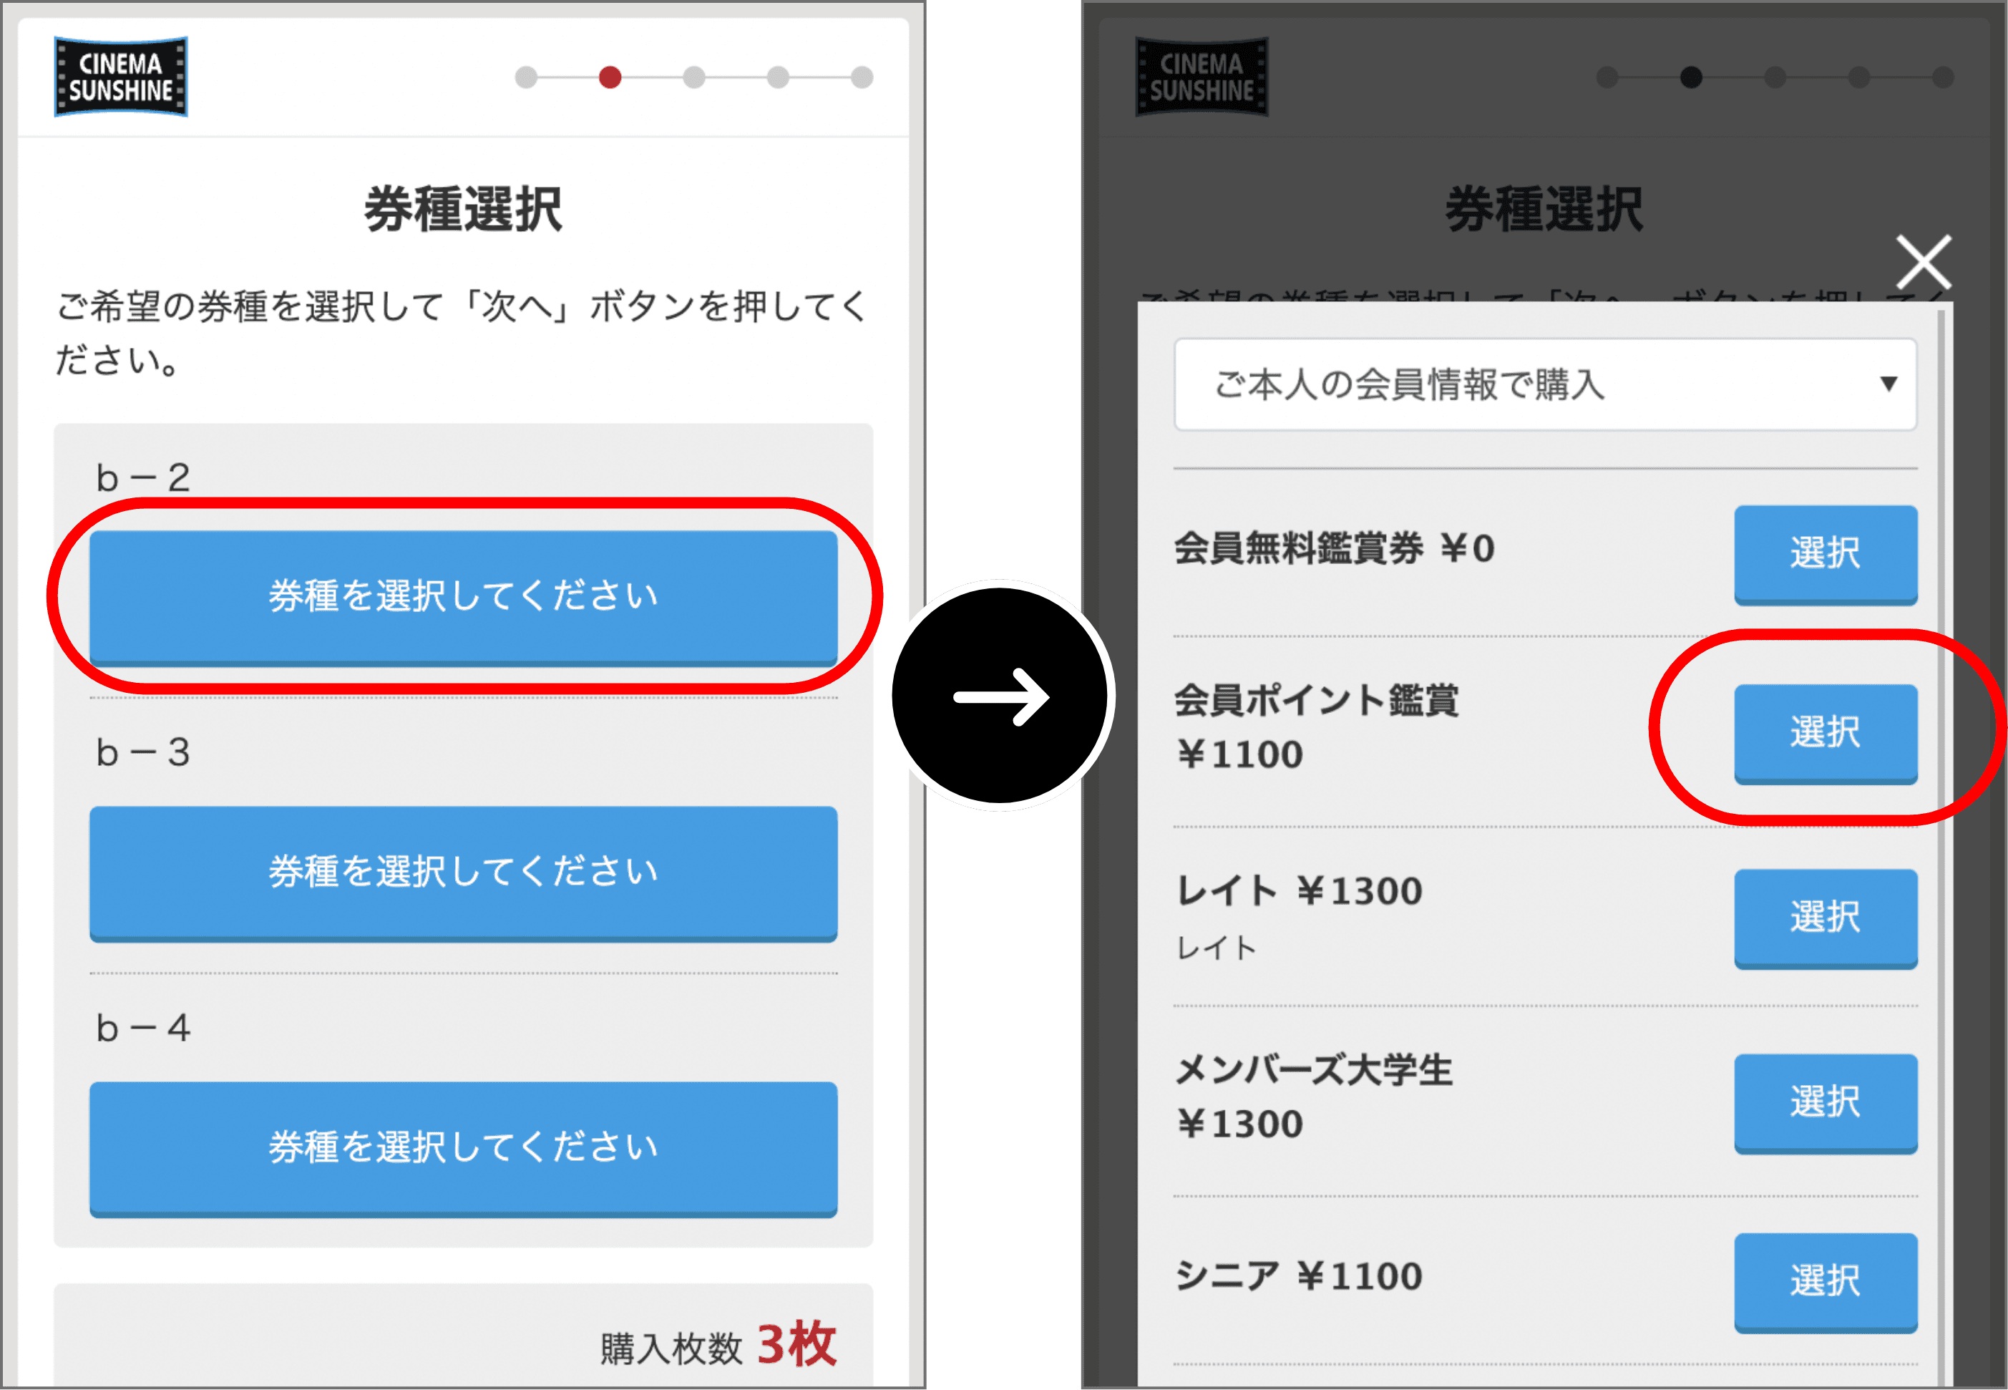The image size is (2008, 1390).
Task: Open ticket selection for seat b-2
Action: point(464,593)
